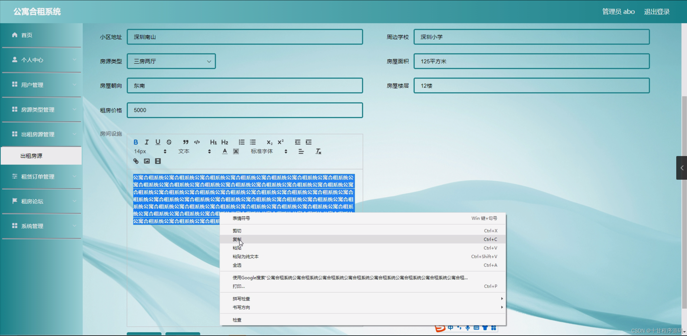Choose 打印 in context menu

point(363,286)
